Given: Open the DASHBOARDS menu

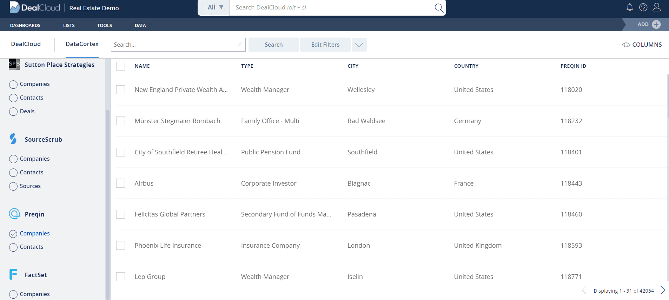Looking at the screenshot, I should [25, 25].
